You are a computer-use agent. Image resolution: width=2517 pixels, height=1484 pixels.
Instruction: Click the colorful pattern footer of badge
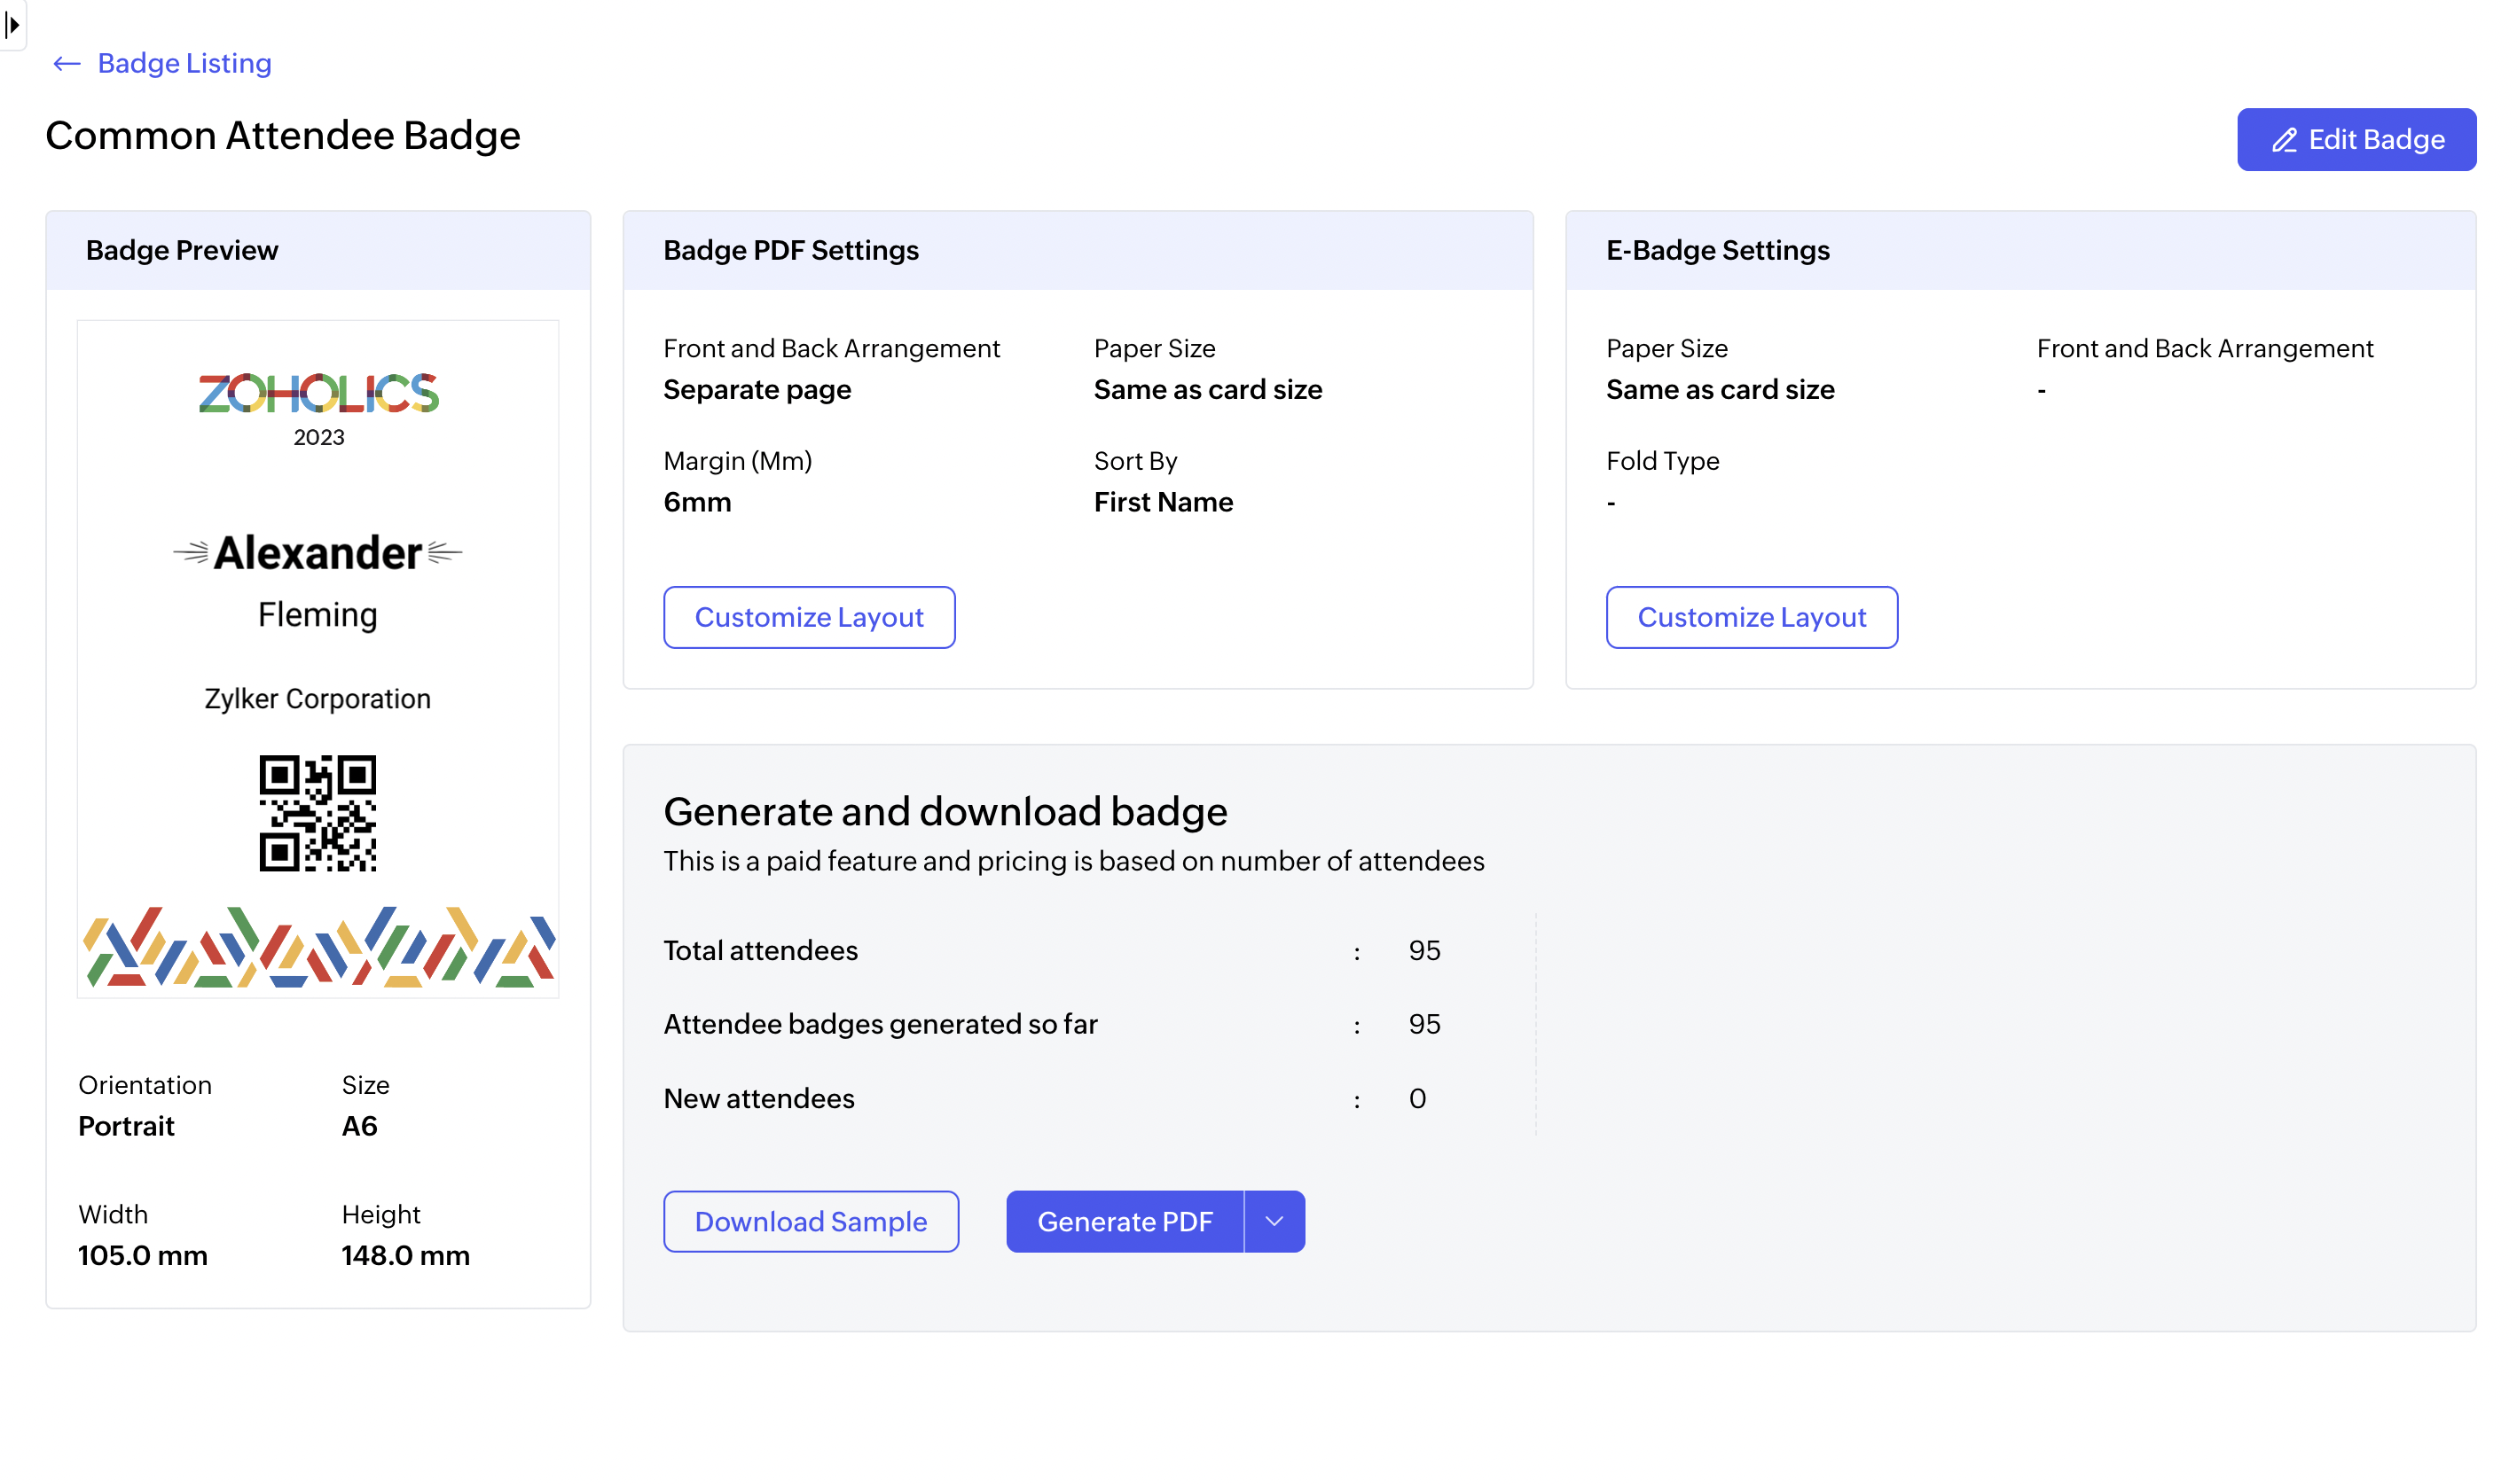click(x=318, y=947)
